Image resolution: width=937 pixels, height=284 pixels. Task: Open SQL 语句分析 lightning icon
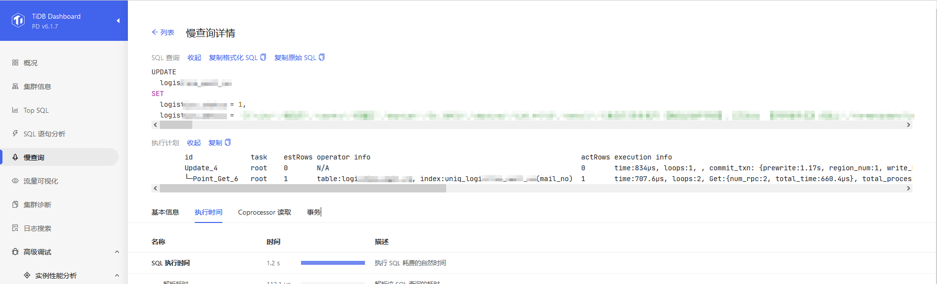coord(15,133)
